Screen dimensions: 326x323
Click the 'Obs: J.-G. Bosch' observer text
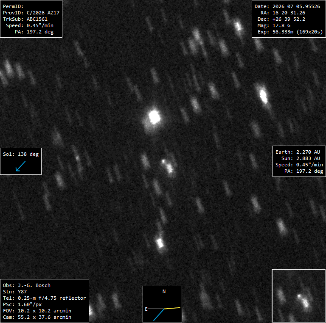pyautogui.click(x=27, y=285)
